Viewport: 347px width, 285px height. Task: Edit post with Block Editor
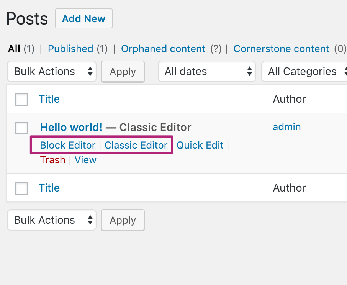click(68, 145)
